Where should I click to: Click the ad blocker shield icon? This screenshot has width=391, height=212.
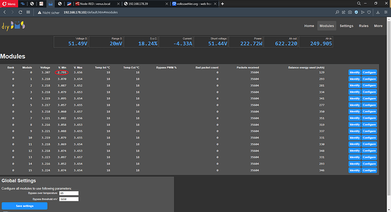click(356, 12)
